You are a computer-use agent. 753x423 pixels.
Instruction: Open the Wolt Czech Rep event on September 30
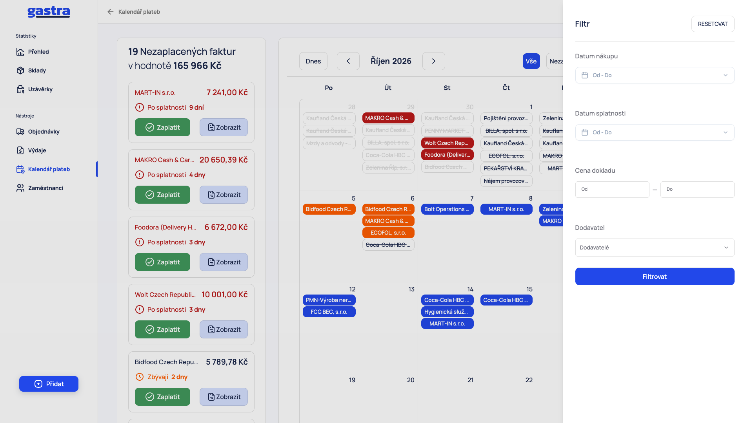click(x=447, y=143)
